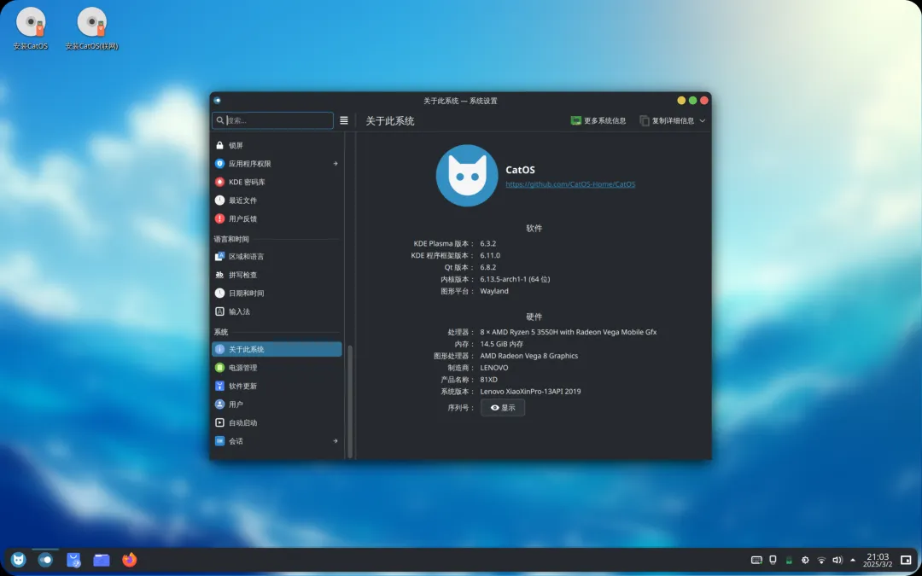Open 用户反馈 user feedback settings
Viewport: 922px width, 576px height.
(x=277, y=218)
